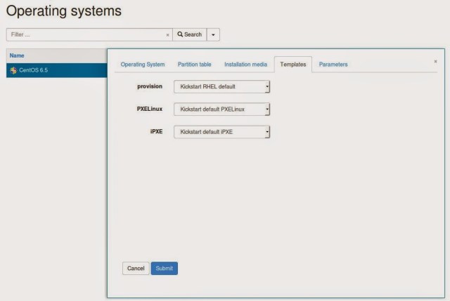Click into the Filter text field
Image resolution: width=450 pixels, height=301 pixels.
click(x=84, y=34)
